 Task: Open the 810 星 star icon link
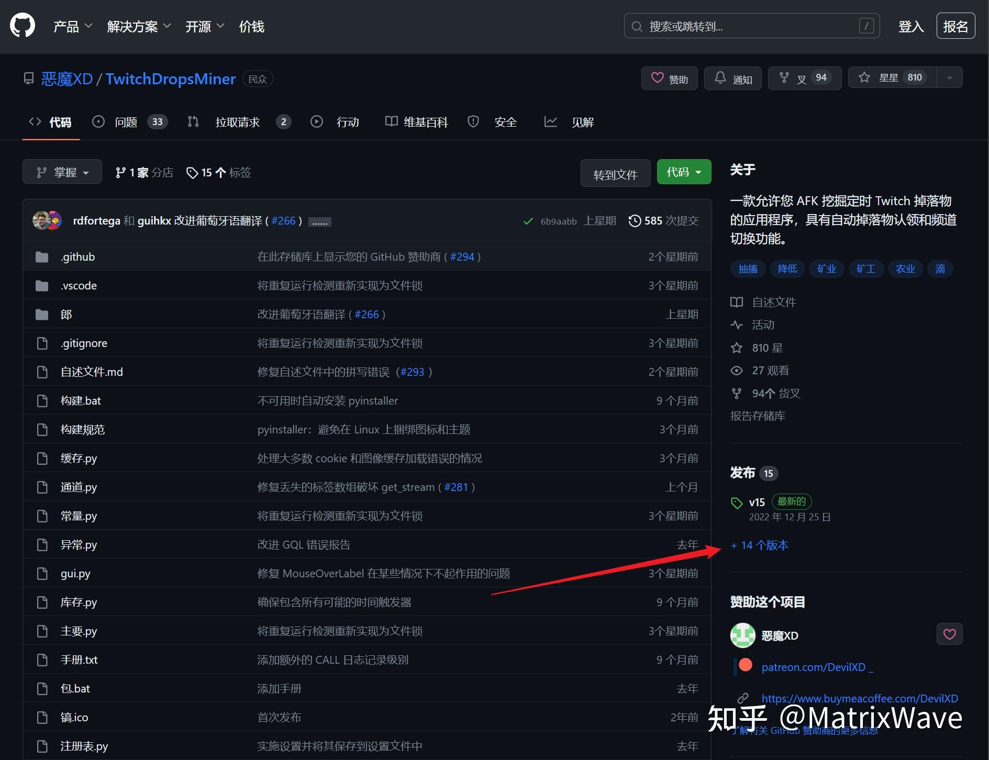pos(757,348)
